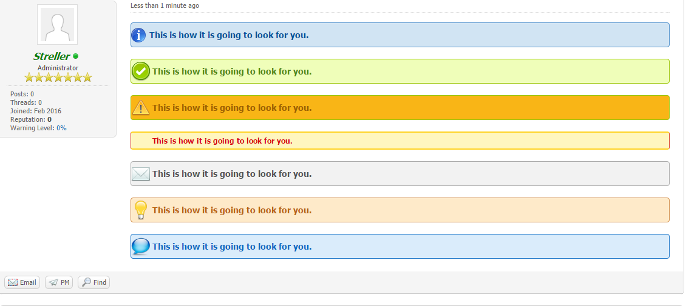Click the Find button
The width and height of the screenshot is (700, 306).
coord(93,282)
